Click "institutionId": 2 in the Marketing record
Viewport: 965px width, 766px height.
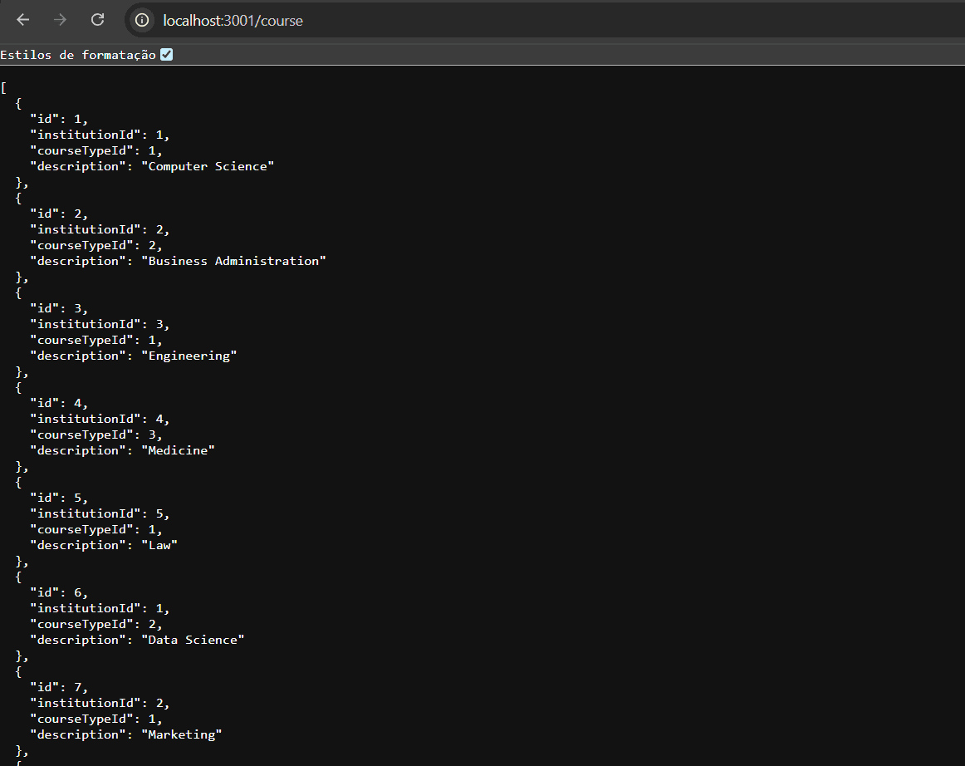click(100, 704)
